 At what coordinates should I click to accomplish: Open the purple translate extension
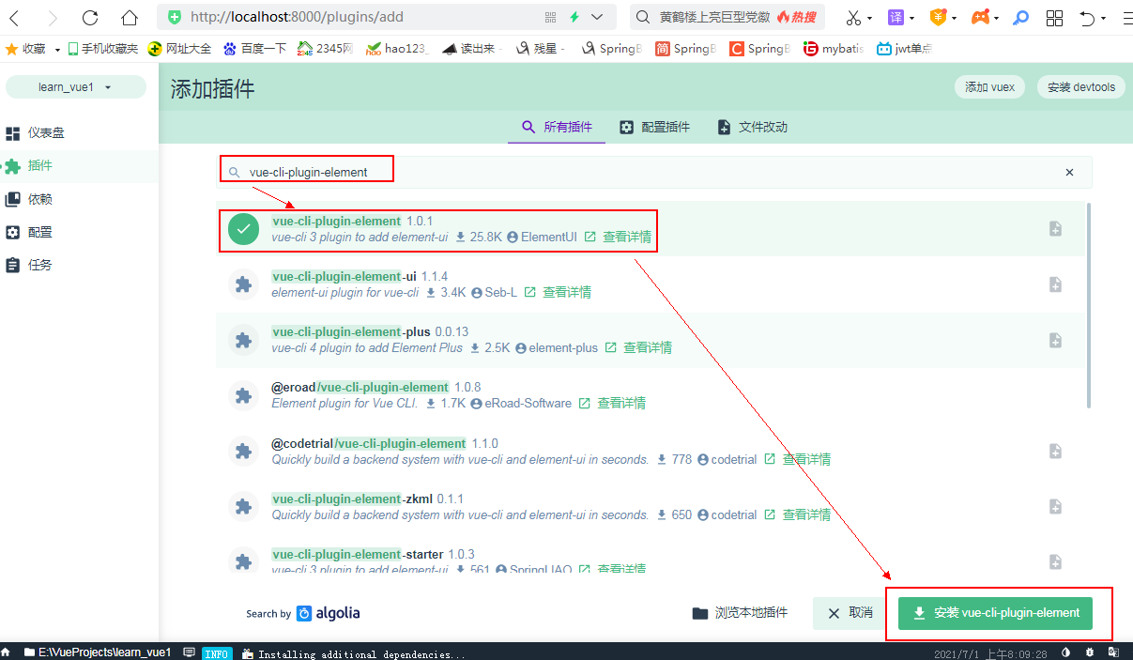[896, 17]
